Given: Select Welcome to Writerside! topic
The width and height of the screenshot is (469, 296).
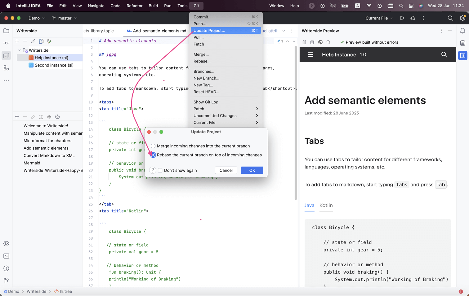Looking at the screenshot, I should (46, 126).
